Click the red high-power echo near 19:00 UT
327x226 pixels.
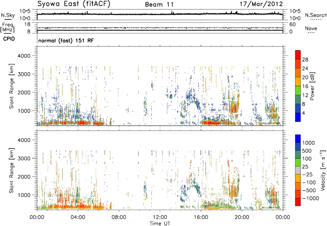tap(234, 107)
